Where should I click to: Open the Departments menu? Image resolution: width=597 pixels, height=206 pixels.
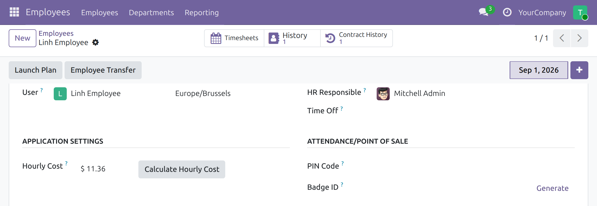tap(151, 12)
